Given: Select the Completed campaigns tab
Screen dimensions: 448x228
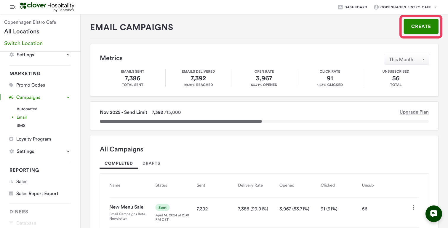Looking at the screenshot, I should pyautogui.click(x=119, y=163).
